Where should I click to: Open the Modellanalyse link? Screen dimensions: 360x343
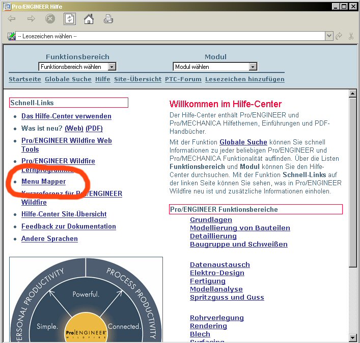click(216, 289)
